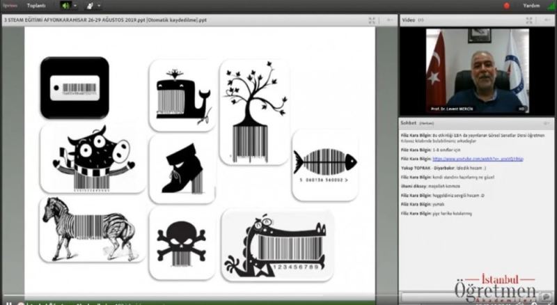Click the fish skeleton barcode image

(324, 164)
